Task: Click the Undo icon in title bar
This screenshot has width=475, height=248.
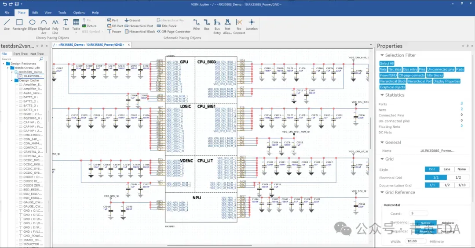Action: point(4,4)
